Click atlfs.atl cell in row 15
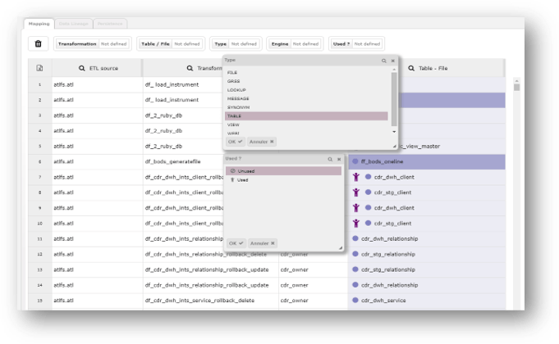This screenshot has height=344, width=559. 97,301
